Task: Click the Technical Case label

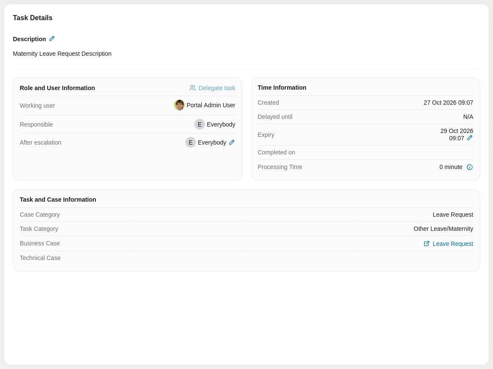Action: click(x=40, y=258)
